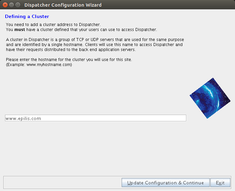
Task: Close the Dispatcher Configuration Wizard window
Action: tap(5, 5)
